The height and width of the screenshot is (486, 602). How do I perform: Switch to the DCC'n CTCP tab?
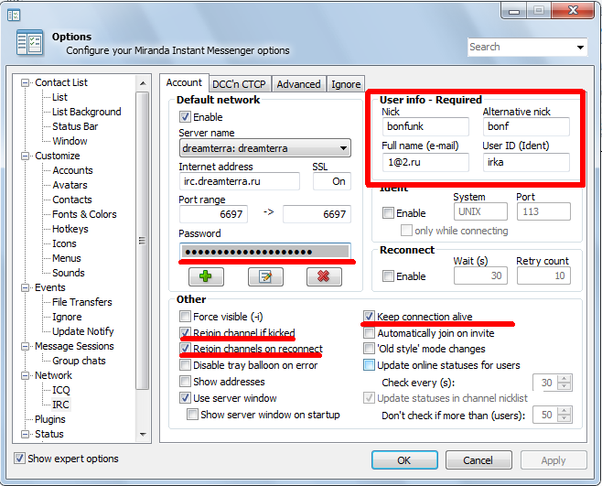tap(239, 84)
